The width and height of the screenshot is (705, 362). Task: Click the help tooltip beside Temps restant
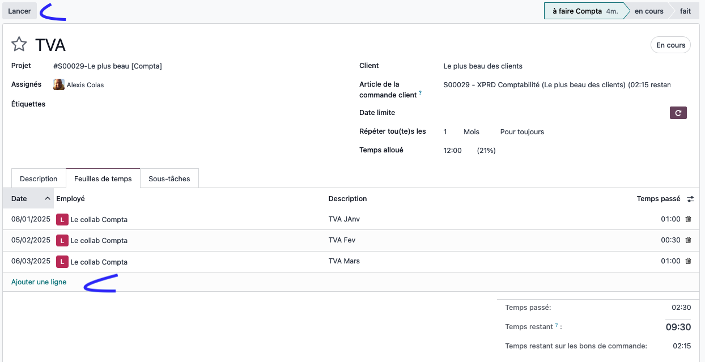pos(557,325)
